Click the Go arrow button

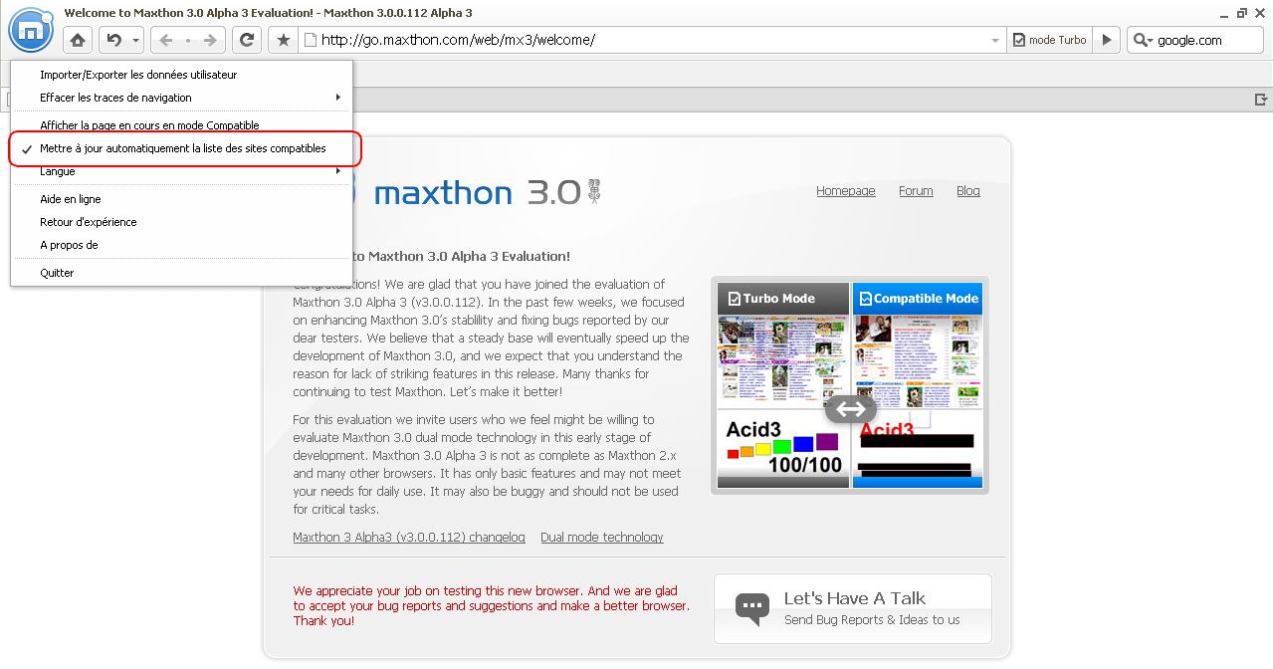point(1106,40)
